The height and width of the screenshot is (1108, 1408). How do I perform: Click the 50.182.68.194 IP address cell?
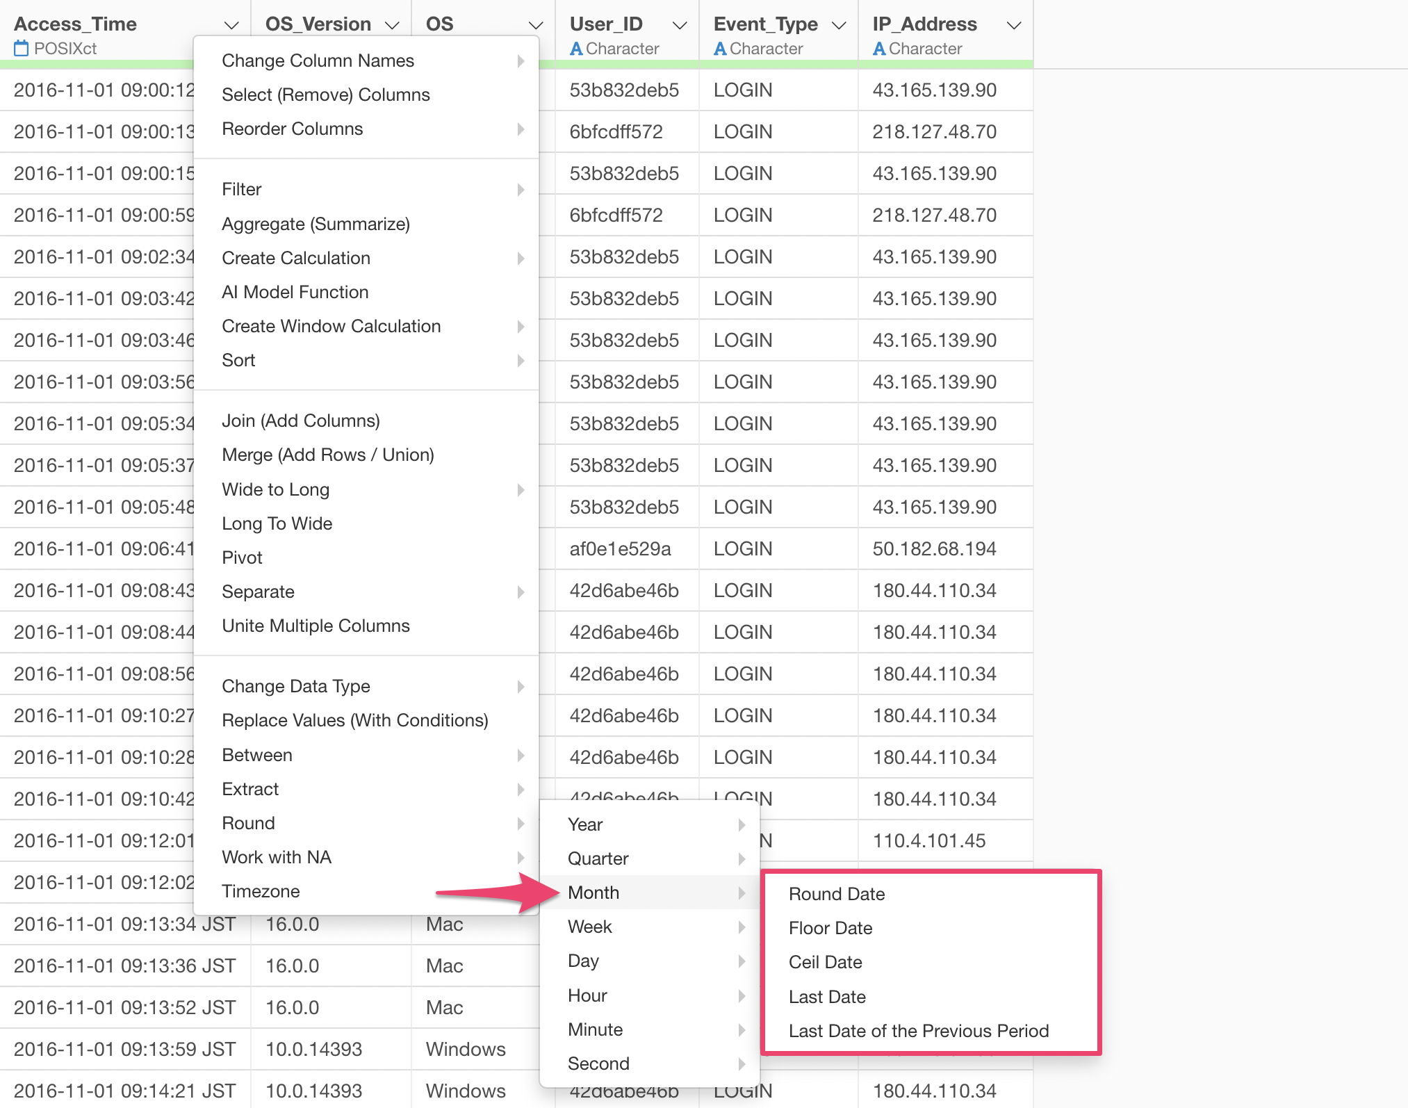(x=934, y=549)
